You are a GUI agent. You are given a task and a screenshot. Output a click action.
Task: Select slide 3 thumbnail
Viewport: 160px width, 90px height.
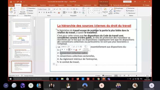(x=22, y=40)
